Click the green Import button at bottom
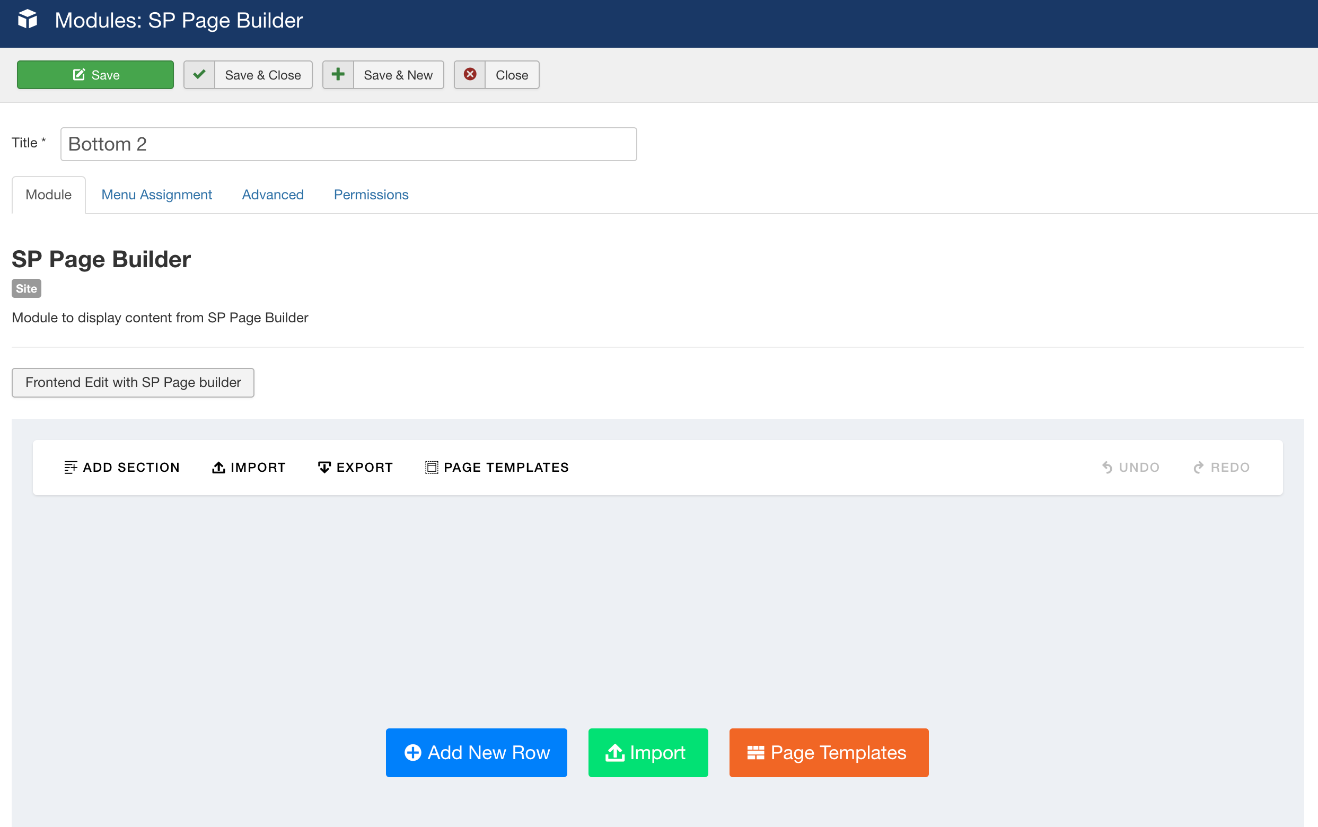 click(647, 753)
